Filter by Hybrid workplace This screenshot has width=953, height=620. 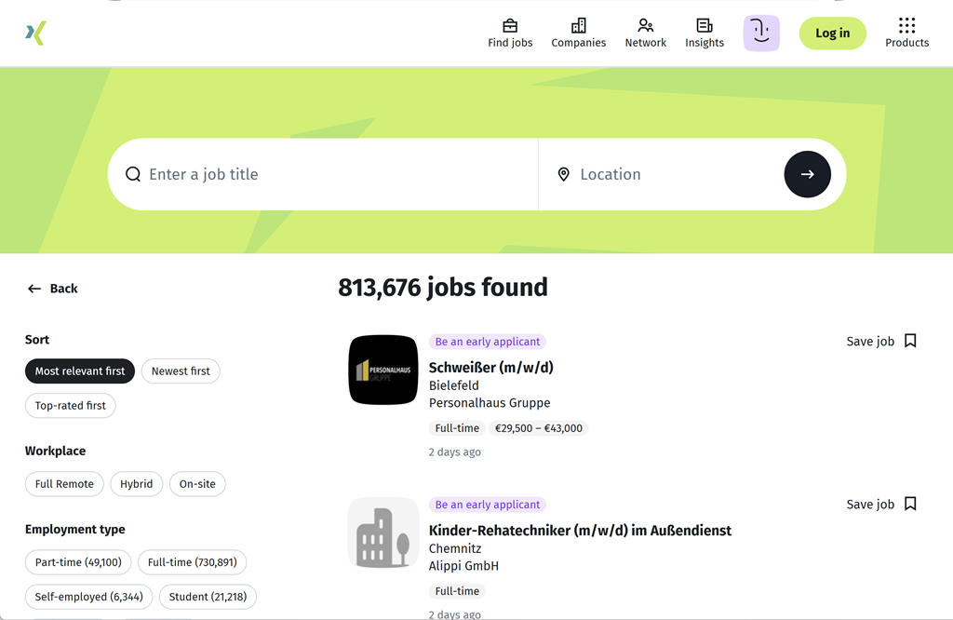coord(136,484)
